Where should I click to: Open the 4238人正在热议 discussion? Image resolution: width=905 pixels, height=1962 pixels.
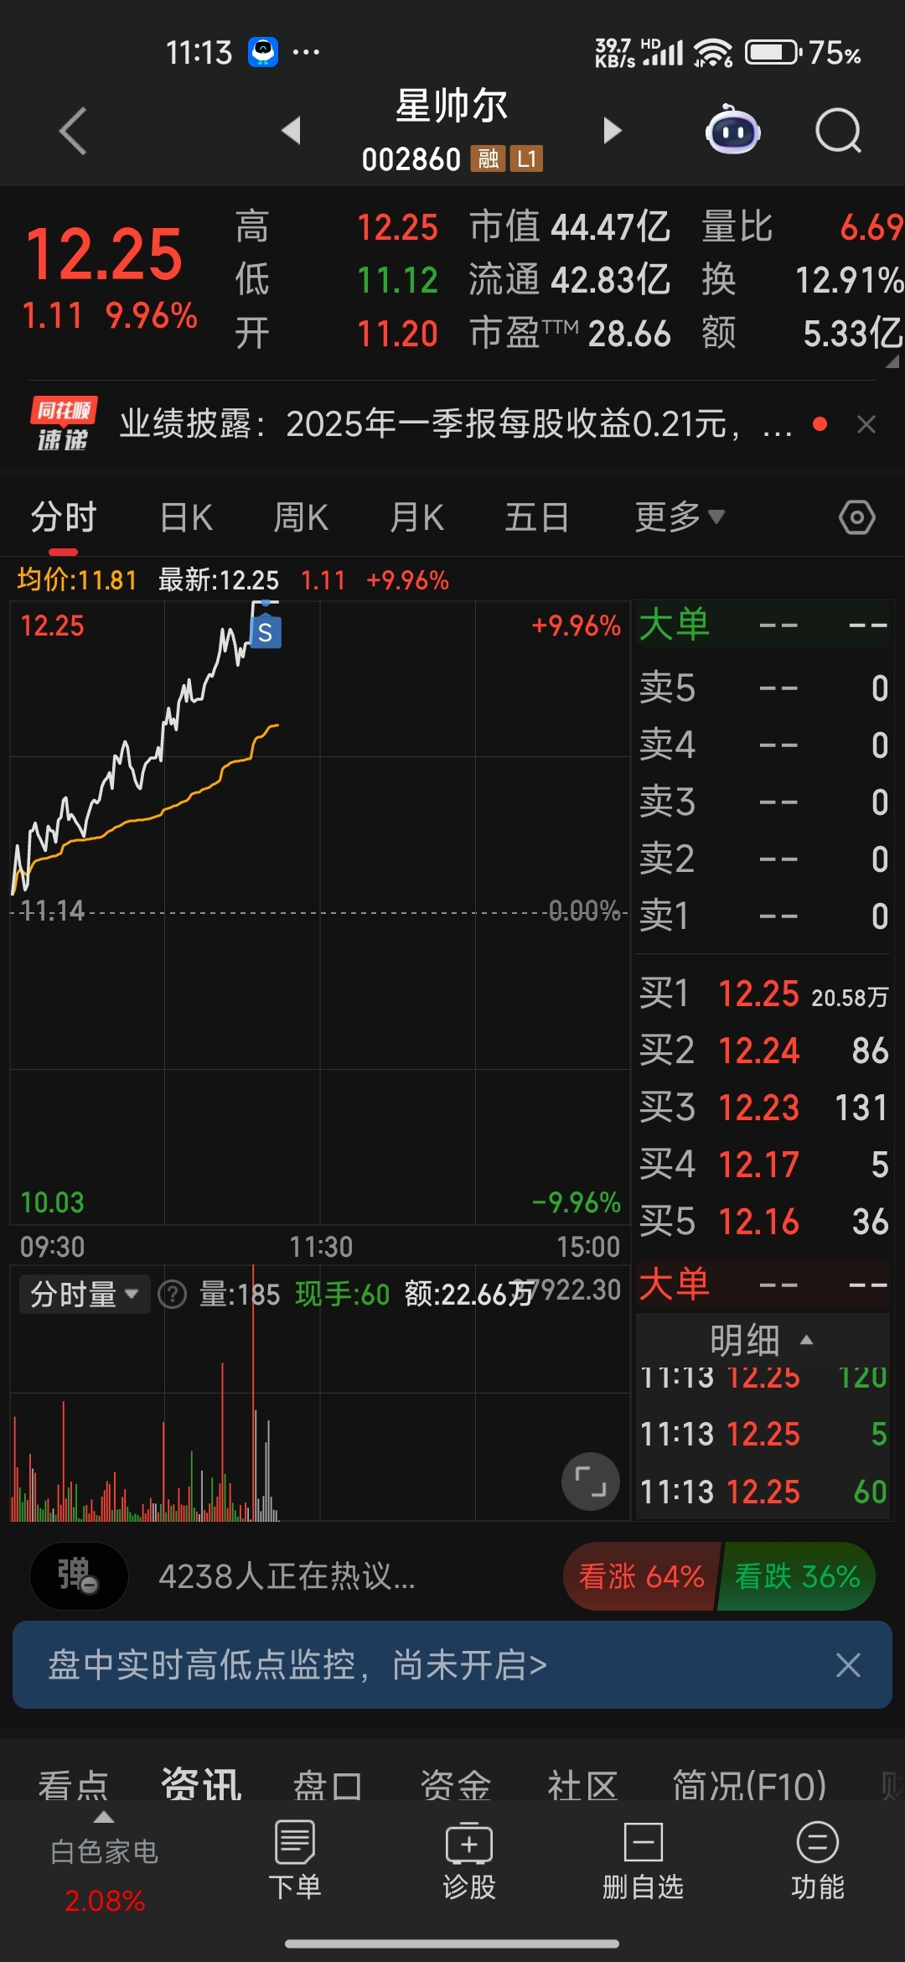(287, 1576)
